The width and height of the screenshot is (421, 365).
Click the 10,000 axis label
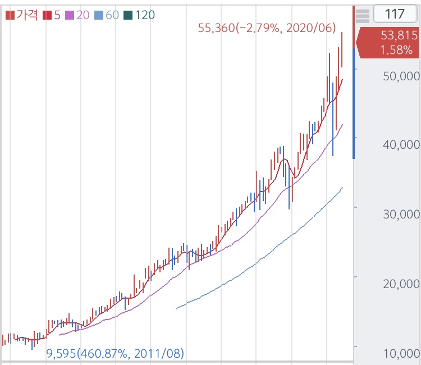tap(402, 353)
